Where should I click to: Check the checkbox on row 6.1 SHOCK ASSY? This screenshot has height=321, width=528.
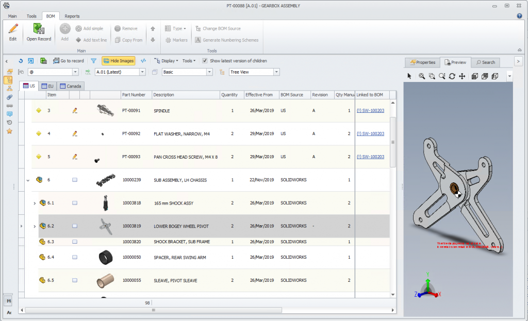pyautogui.click(x=74, y=203)
